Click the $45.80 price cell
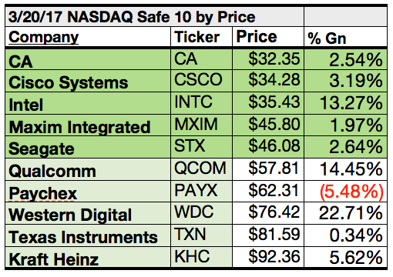This screenshot has width=393, height=277. tap(268, 125)
